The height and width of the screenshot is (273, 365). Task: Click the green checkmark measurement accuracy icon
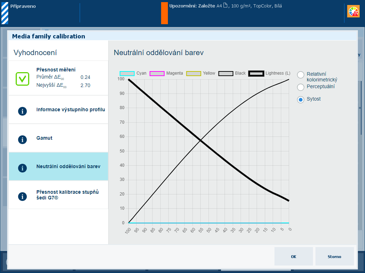point(22,79)
